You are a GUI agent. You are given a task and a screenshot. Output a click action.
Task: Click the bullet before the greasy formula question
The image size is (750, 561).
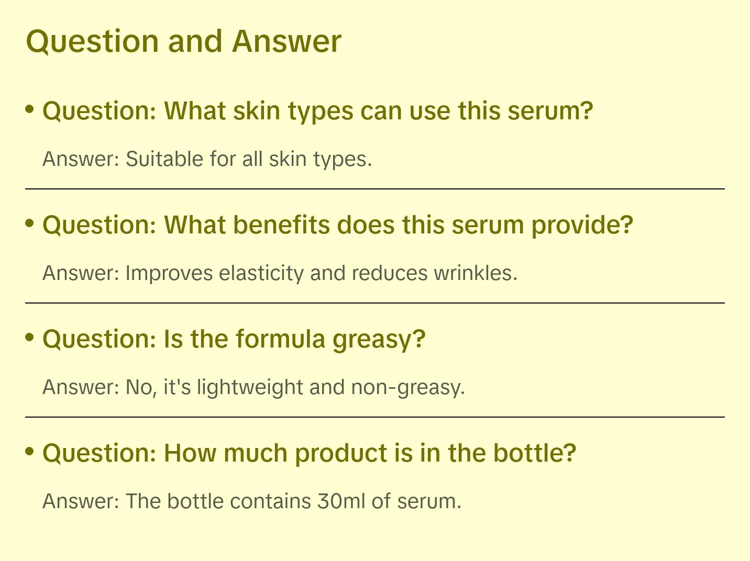[x=30, y=338]
